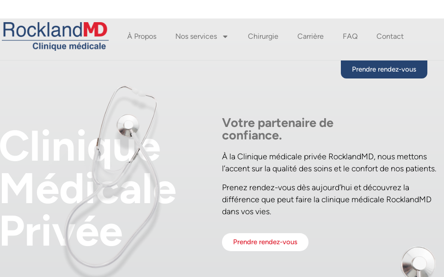Click the Clinique médicale subtitle under the logo

pos(69,46)
